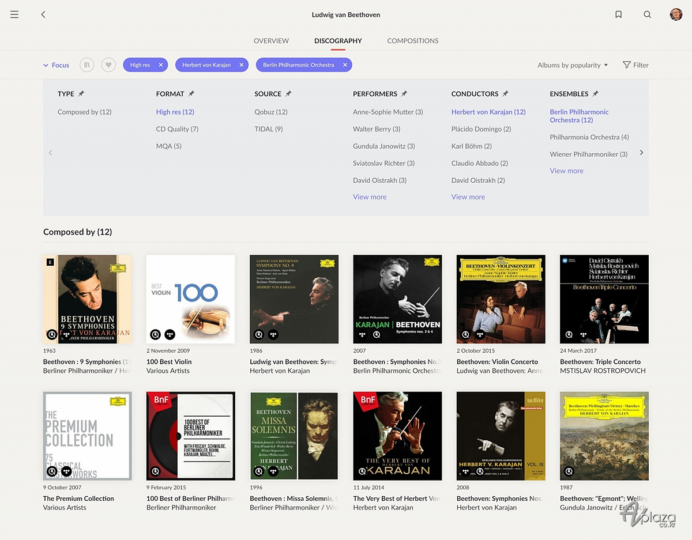
Task: Select Composed by (12) type filter
Action: pos(85,112)
